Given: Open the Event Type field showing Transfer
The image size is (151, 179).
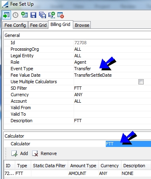Looking at the screenshot, I should [112, 69].
